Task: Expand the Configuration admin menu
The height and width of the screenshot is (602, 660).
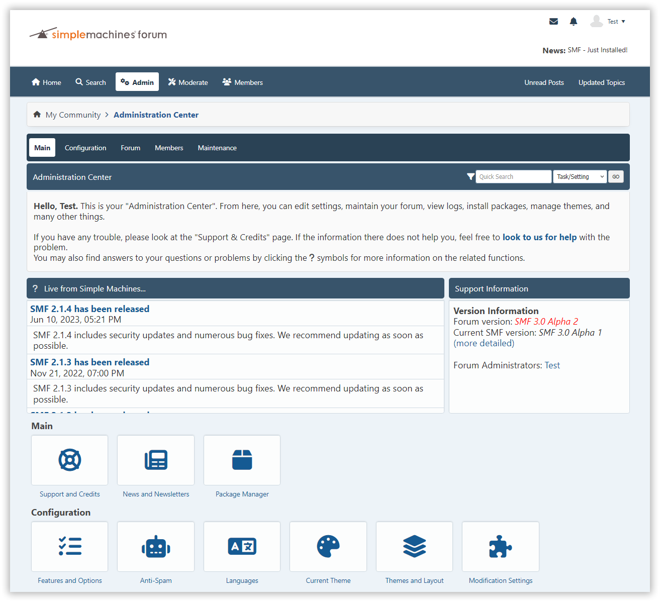Action: [x=85, y=148]
